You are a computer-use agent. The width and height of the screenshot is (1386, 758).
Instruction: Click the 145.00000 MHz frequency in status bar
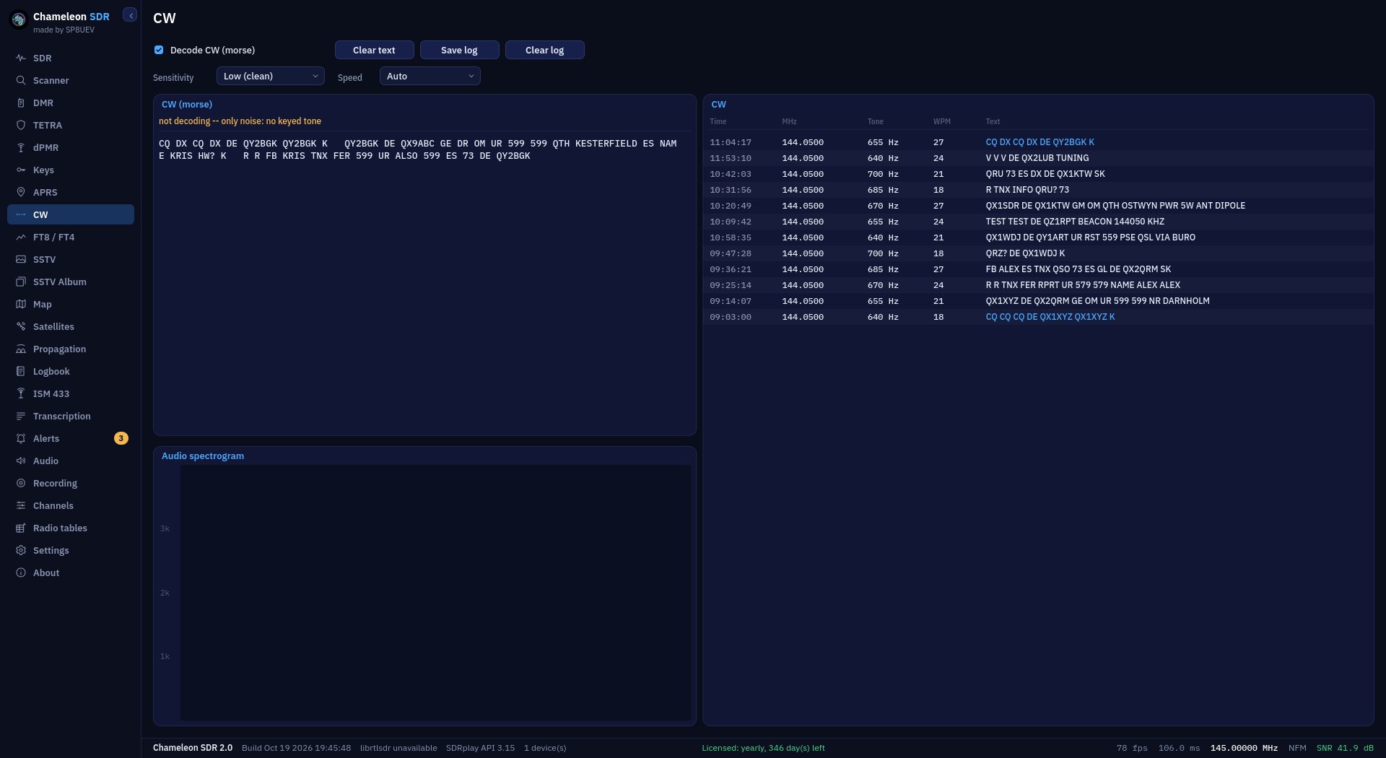[x=1244, y=748]
